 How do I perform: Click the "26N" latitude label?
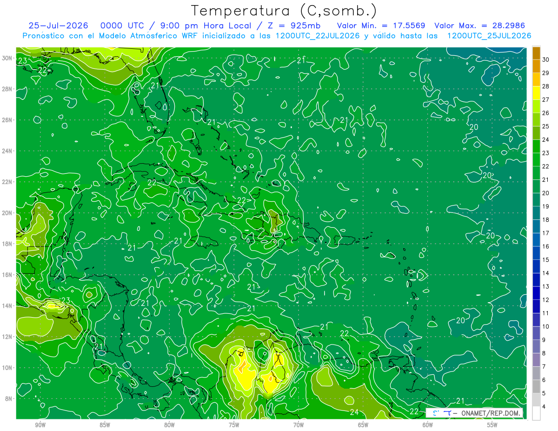7,120
